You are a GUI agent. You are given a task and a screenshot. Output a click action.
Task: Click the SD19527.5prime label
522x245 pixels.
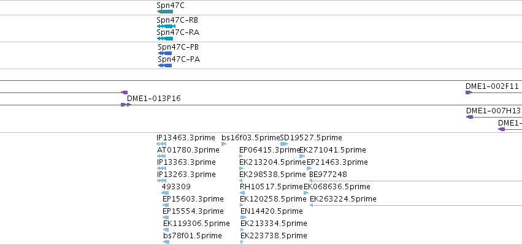311,138
